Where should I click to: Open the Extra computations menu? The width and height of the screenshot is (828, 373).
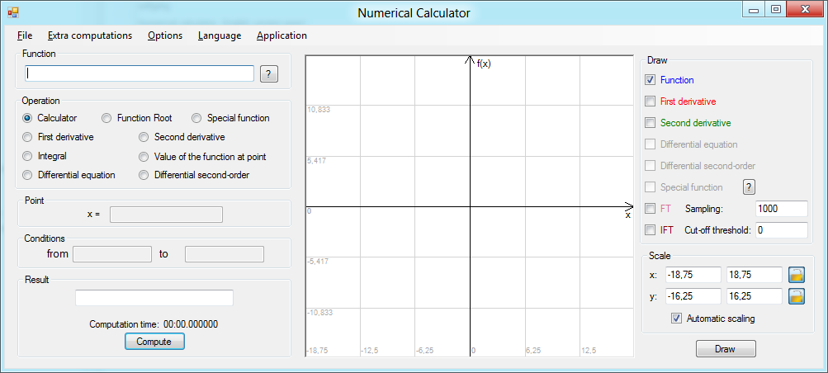tap(90, 35)
